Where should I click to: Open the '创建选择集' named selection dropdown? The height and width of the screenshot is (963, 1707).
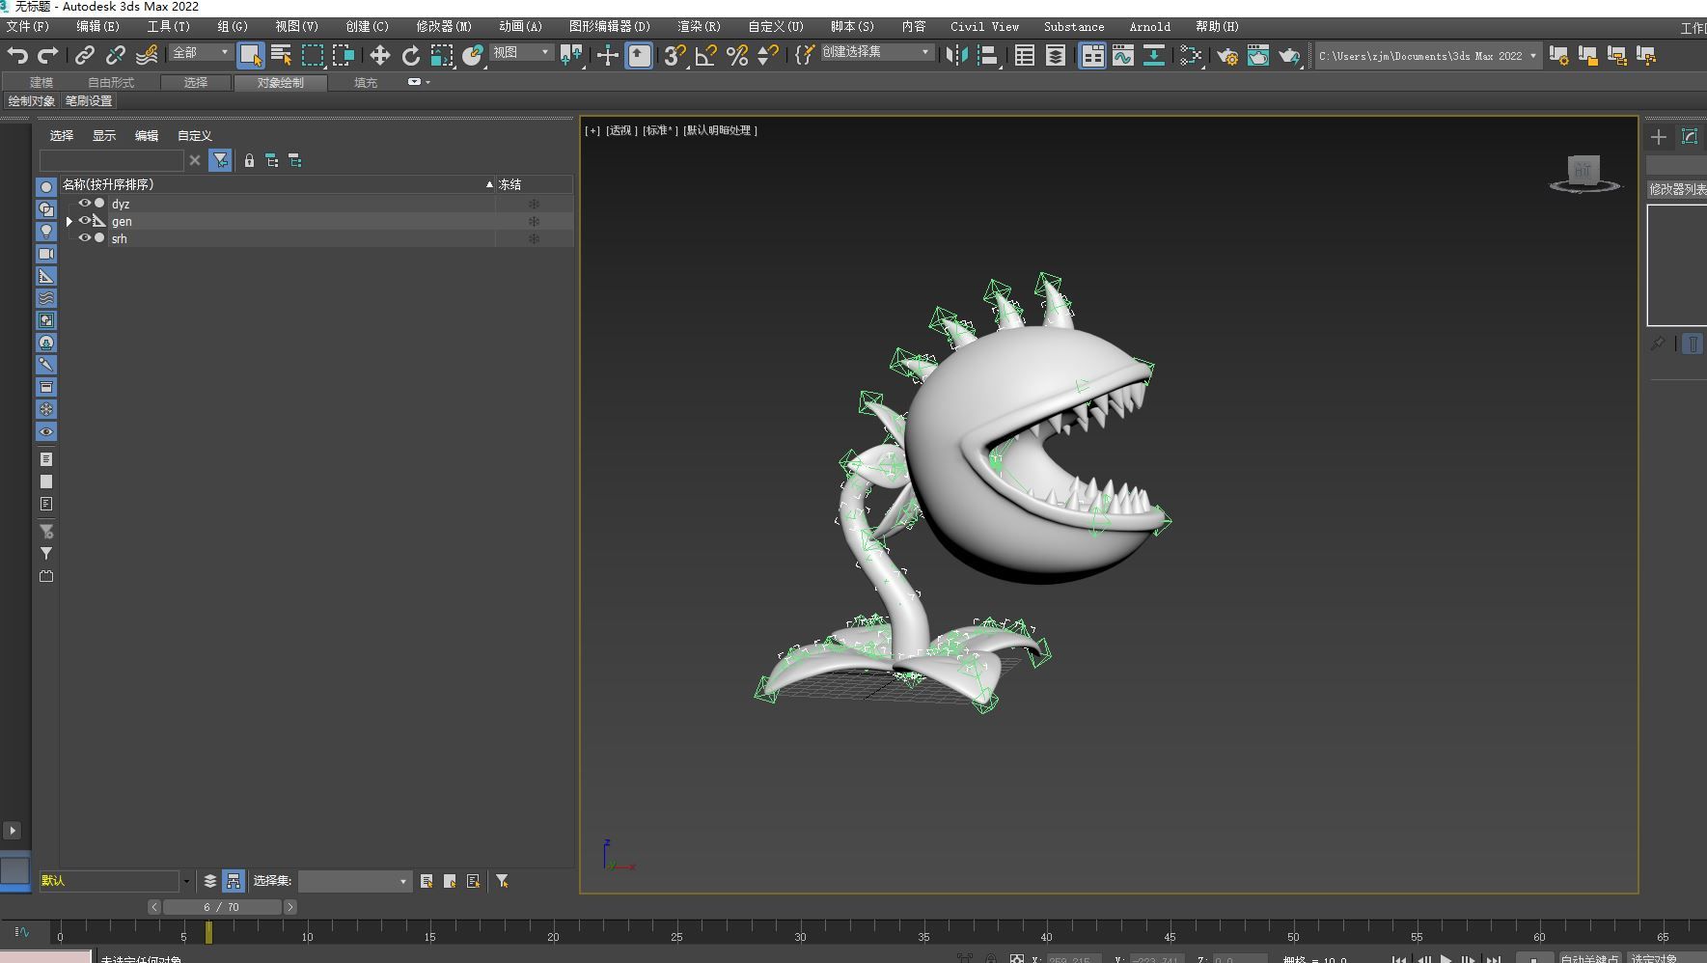877,52
